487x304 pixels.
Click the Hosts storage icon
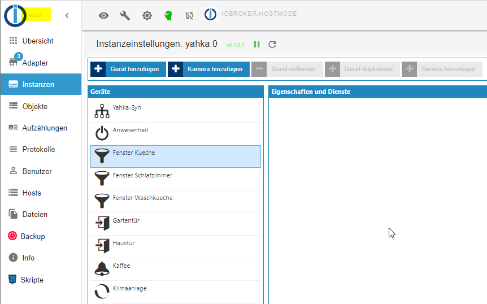pos(14,193)
